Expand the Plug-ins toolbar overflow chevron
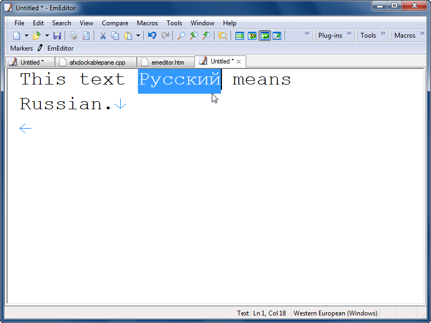431x323 pixels. [x=349, y=33]
